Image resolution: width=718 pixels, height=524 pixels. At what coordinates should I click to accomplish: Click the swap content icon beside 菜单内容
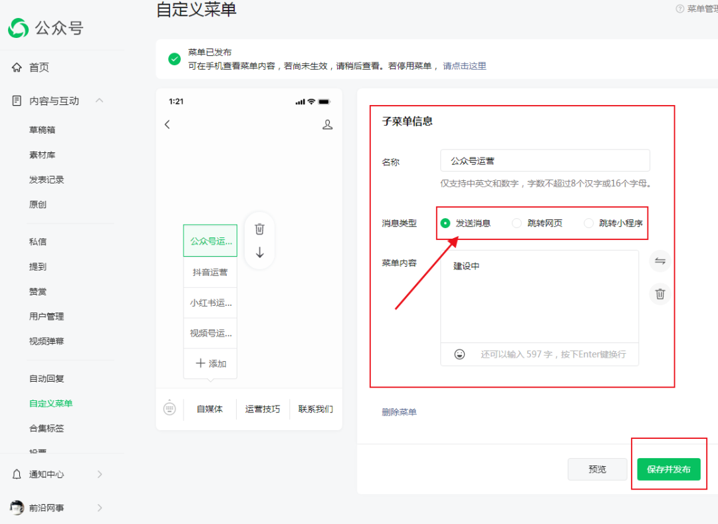(659, 261)
